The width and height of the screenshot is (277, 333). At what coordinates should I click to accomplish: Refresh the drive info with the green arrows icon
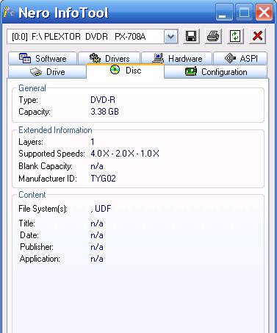point(235,37)
